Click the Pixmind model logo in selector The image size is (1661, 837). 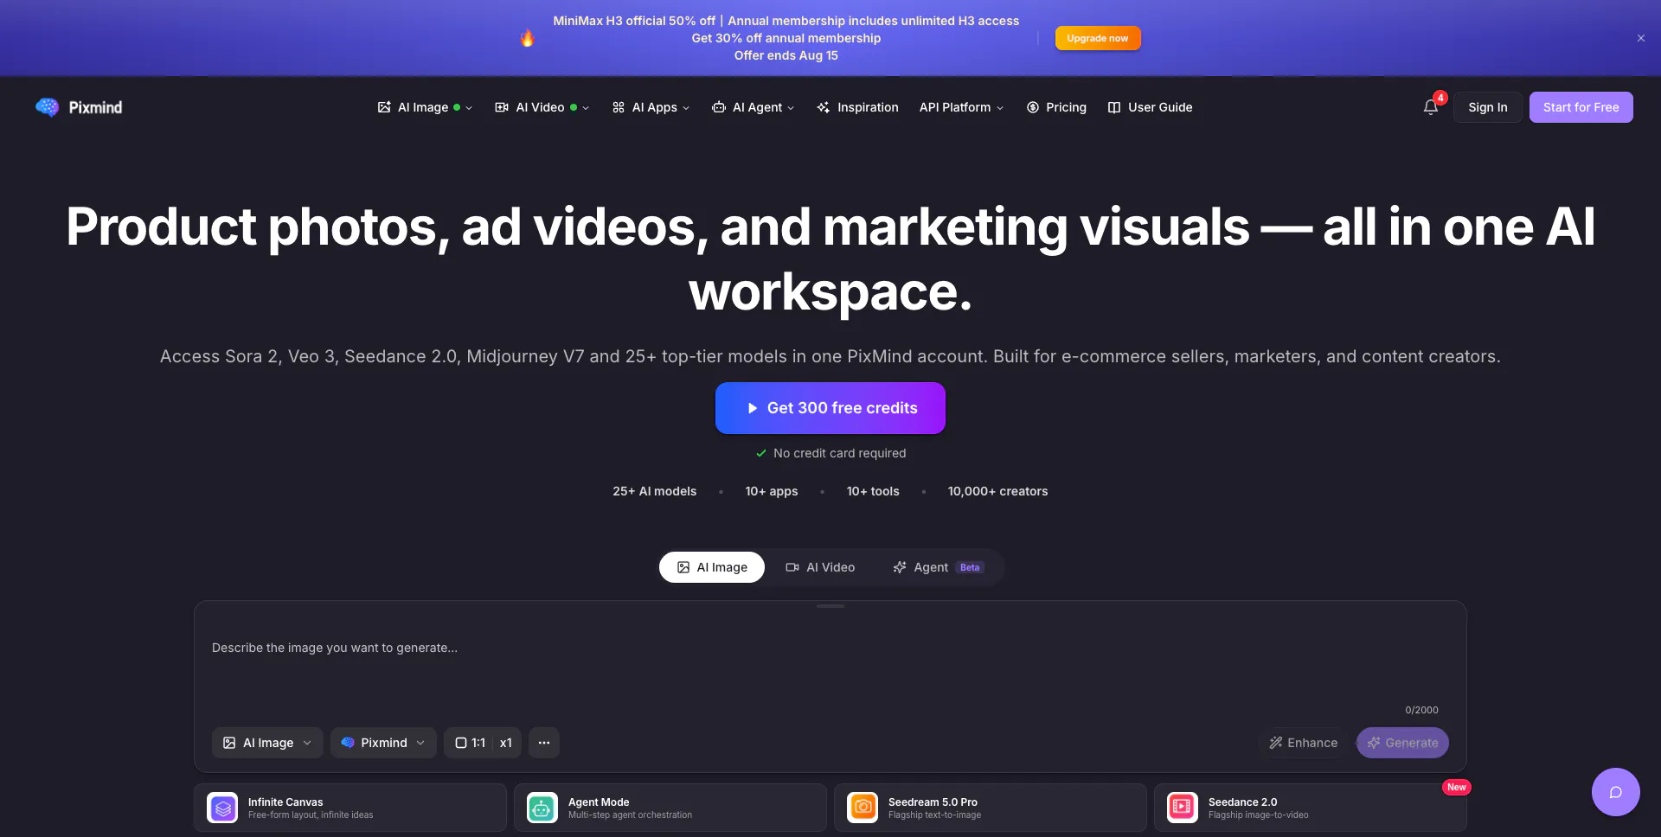click(x=348, y=743)
